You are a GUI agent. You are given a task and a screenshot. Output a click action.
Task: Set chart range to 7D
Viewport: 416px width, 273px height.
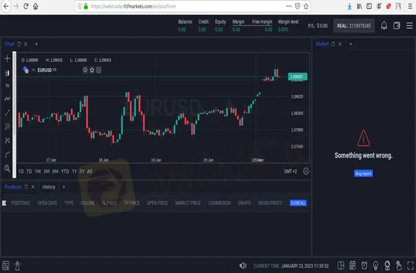(x=30, y=171)
